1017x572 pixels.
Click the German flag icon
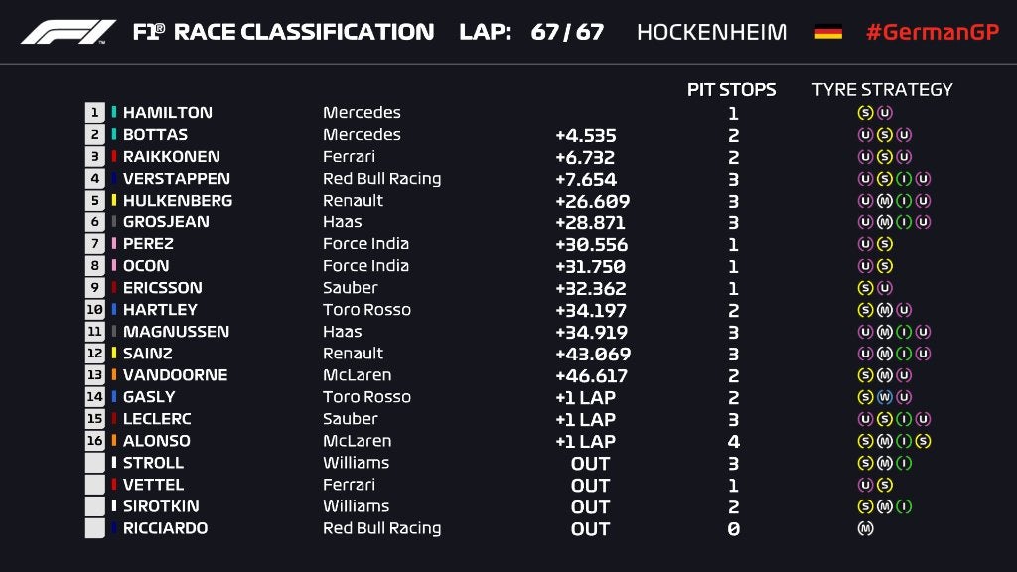point(828,32)
